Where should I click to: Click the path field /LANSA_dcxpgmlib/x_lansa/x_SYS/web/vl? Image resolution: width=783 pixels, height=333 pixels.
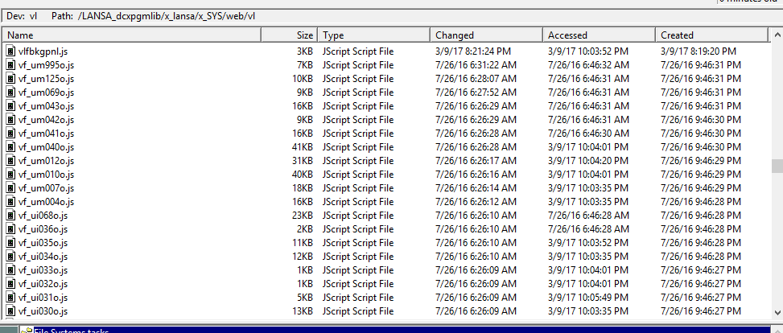pos(167,16)
